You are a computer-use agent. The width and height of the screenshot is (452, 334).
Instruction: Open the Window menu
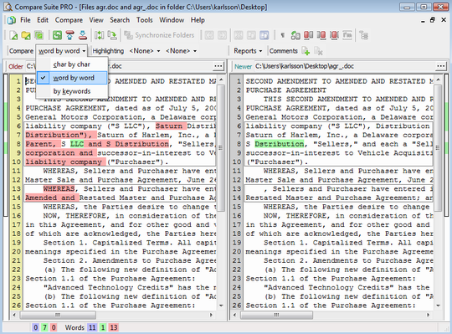(172, 20)
